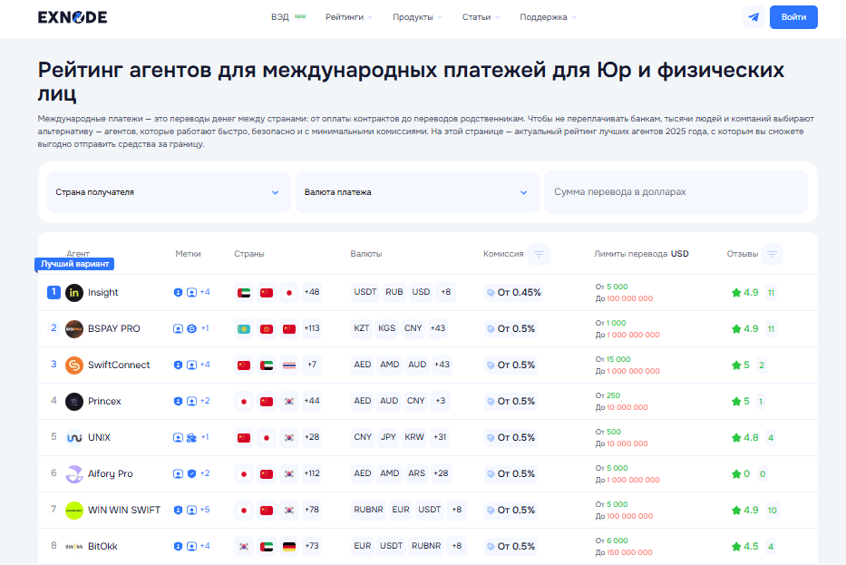The image size is (846, 565).
Task: Expand the Поддержка menu
Action: (x=548, y=17)
